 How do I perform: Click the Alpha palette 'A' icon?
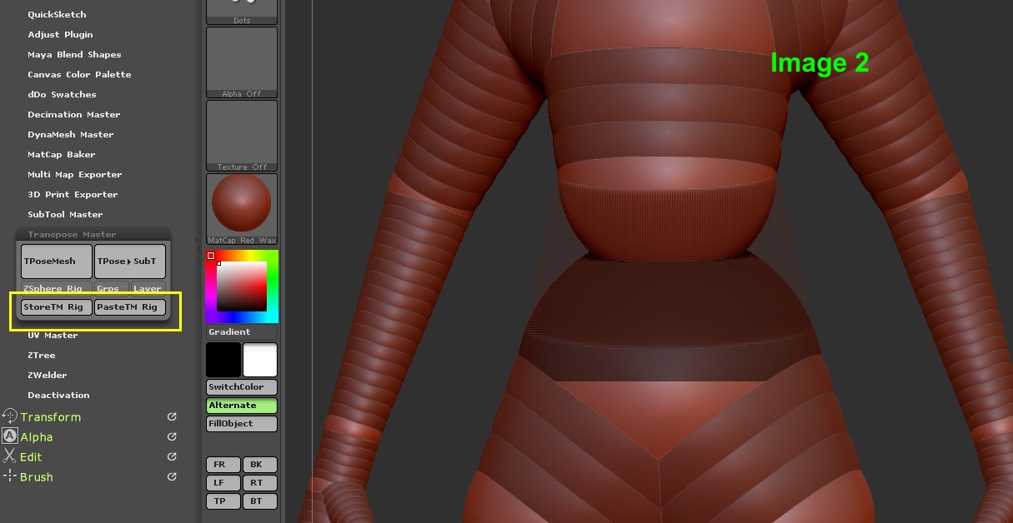click(10, 436)
